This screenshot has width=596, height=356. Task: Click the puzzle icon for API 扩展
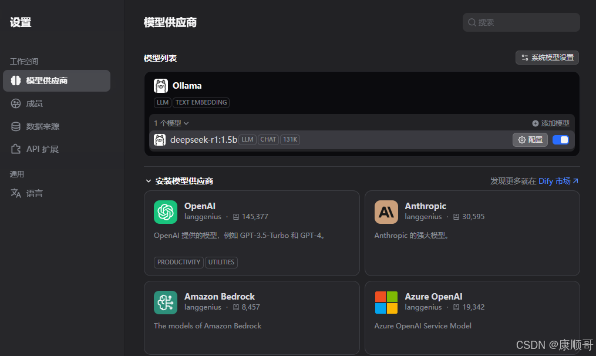tap(16, 149)
